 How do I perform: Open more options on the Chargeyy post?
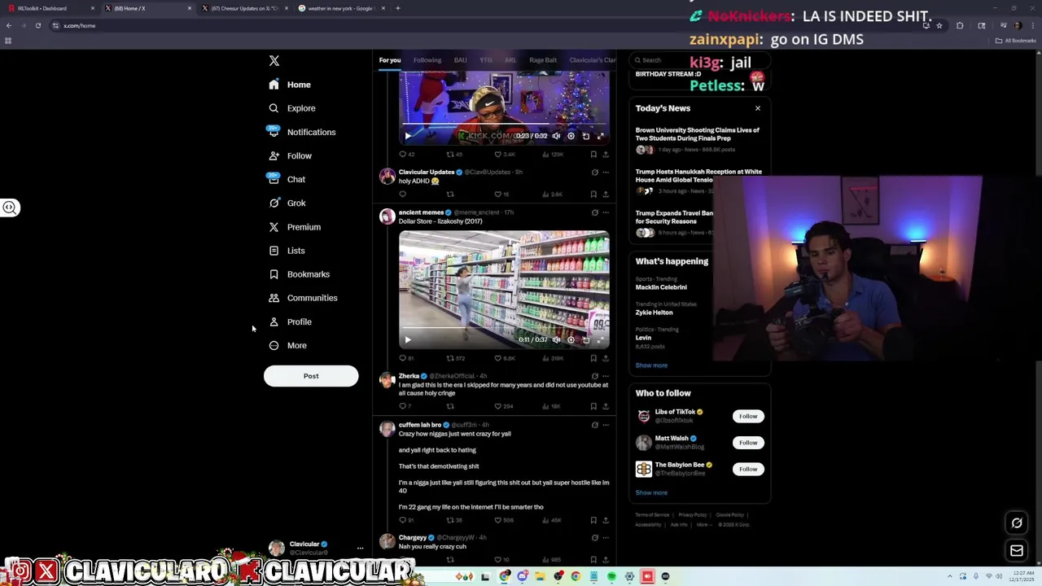tap(605, 538)
